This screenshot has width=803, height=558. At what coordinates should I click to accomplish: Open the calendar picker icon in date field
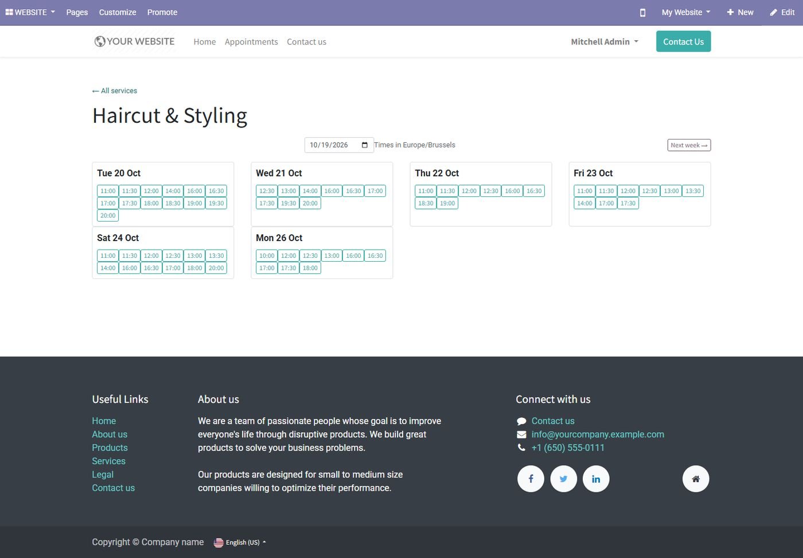point(364,145)
